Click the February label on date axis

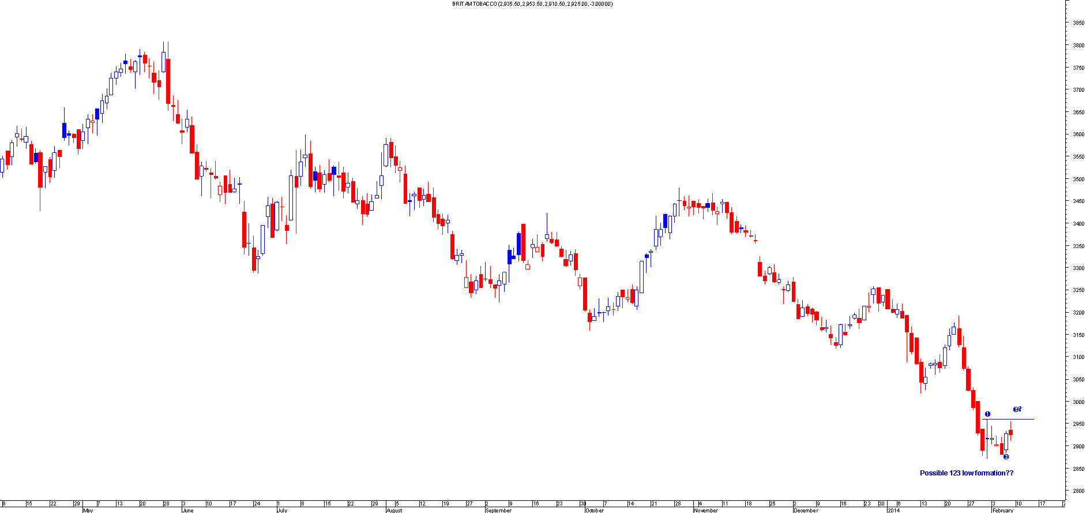point(1002,510)
